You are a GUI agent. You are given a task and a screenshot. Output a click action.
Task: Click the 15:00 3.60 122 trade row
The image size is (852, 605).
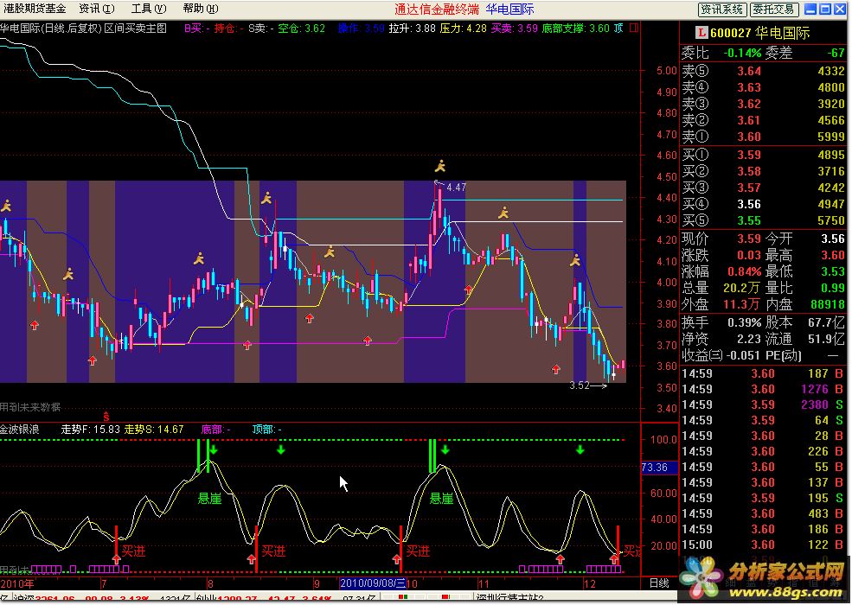point(764,544)
